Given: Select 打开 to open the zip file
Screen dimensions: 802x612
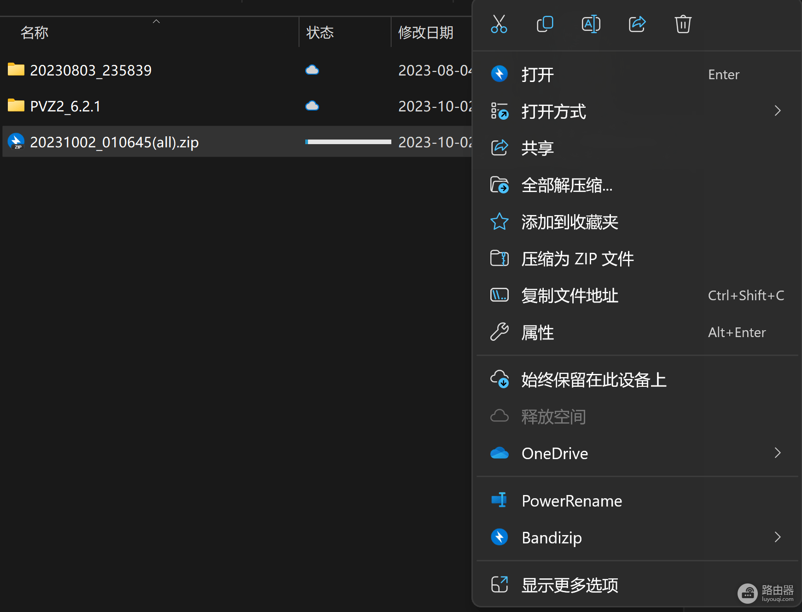Looking at the screenshot, I should pos(637,74).
